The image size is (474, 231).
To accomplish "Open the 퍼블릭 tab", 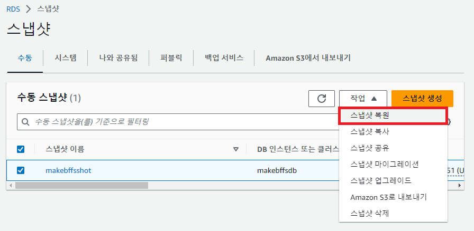I will [x=171, y=58].
